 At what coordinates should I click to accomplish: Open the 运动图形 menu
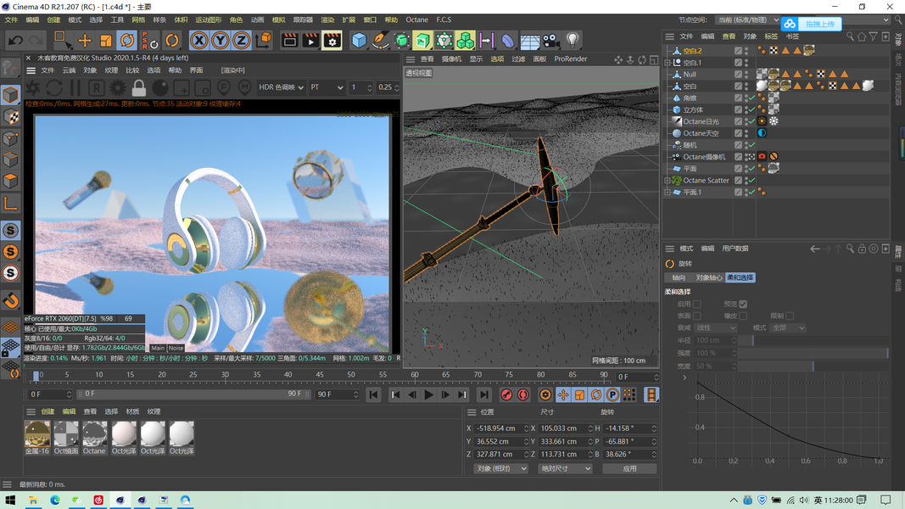209,20
